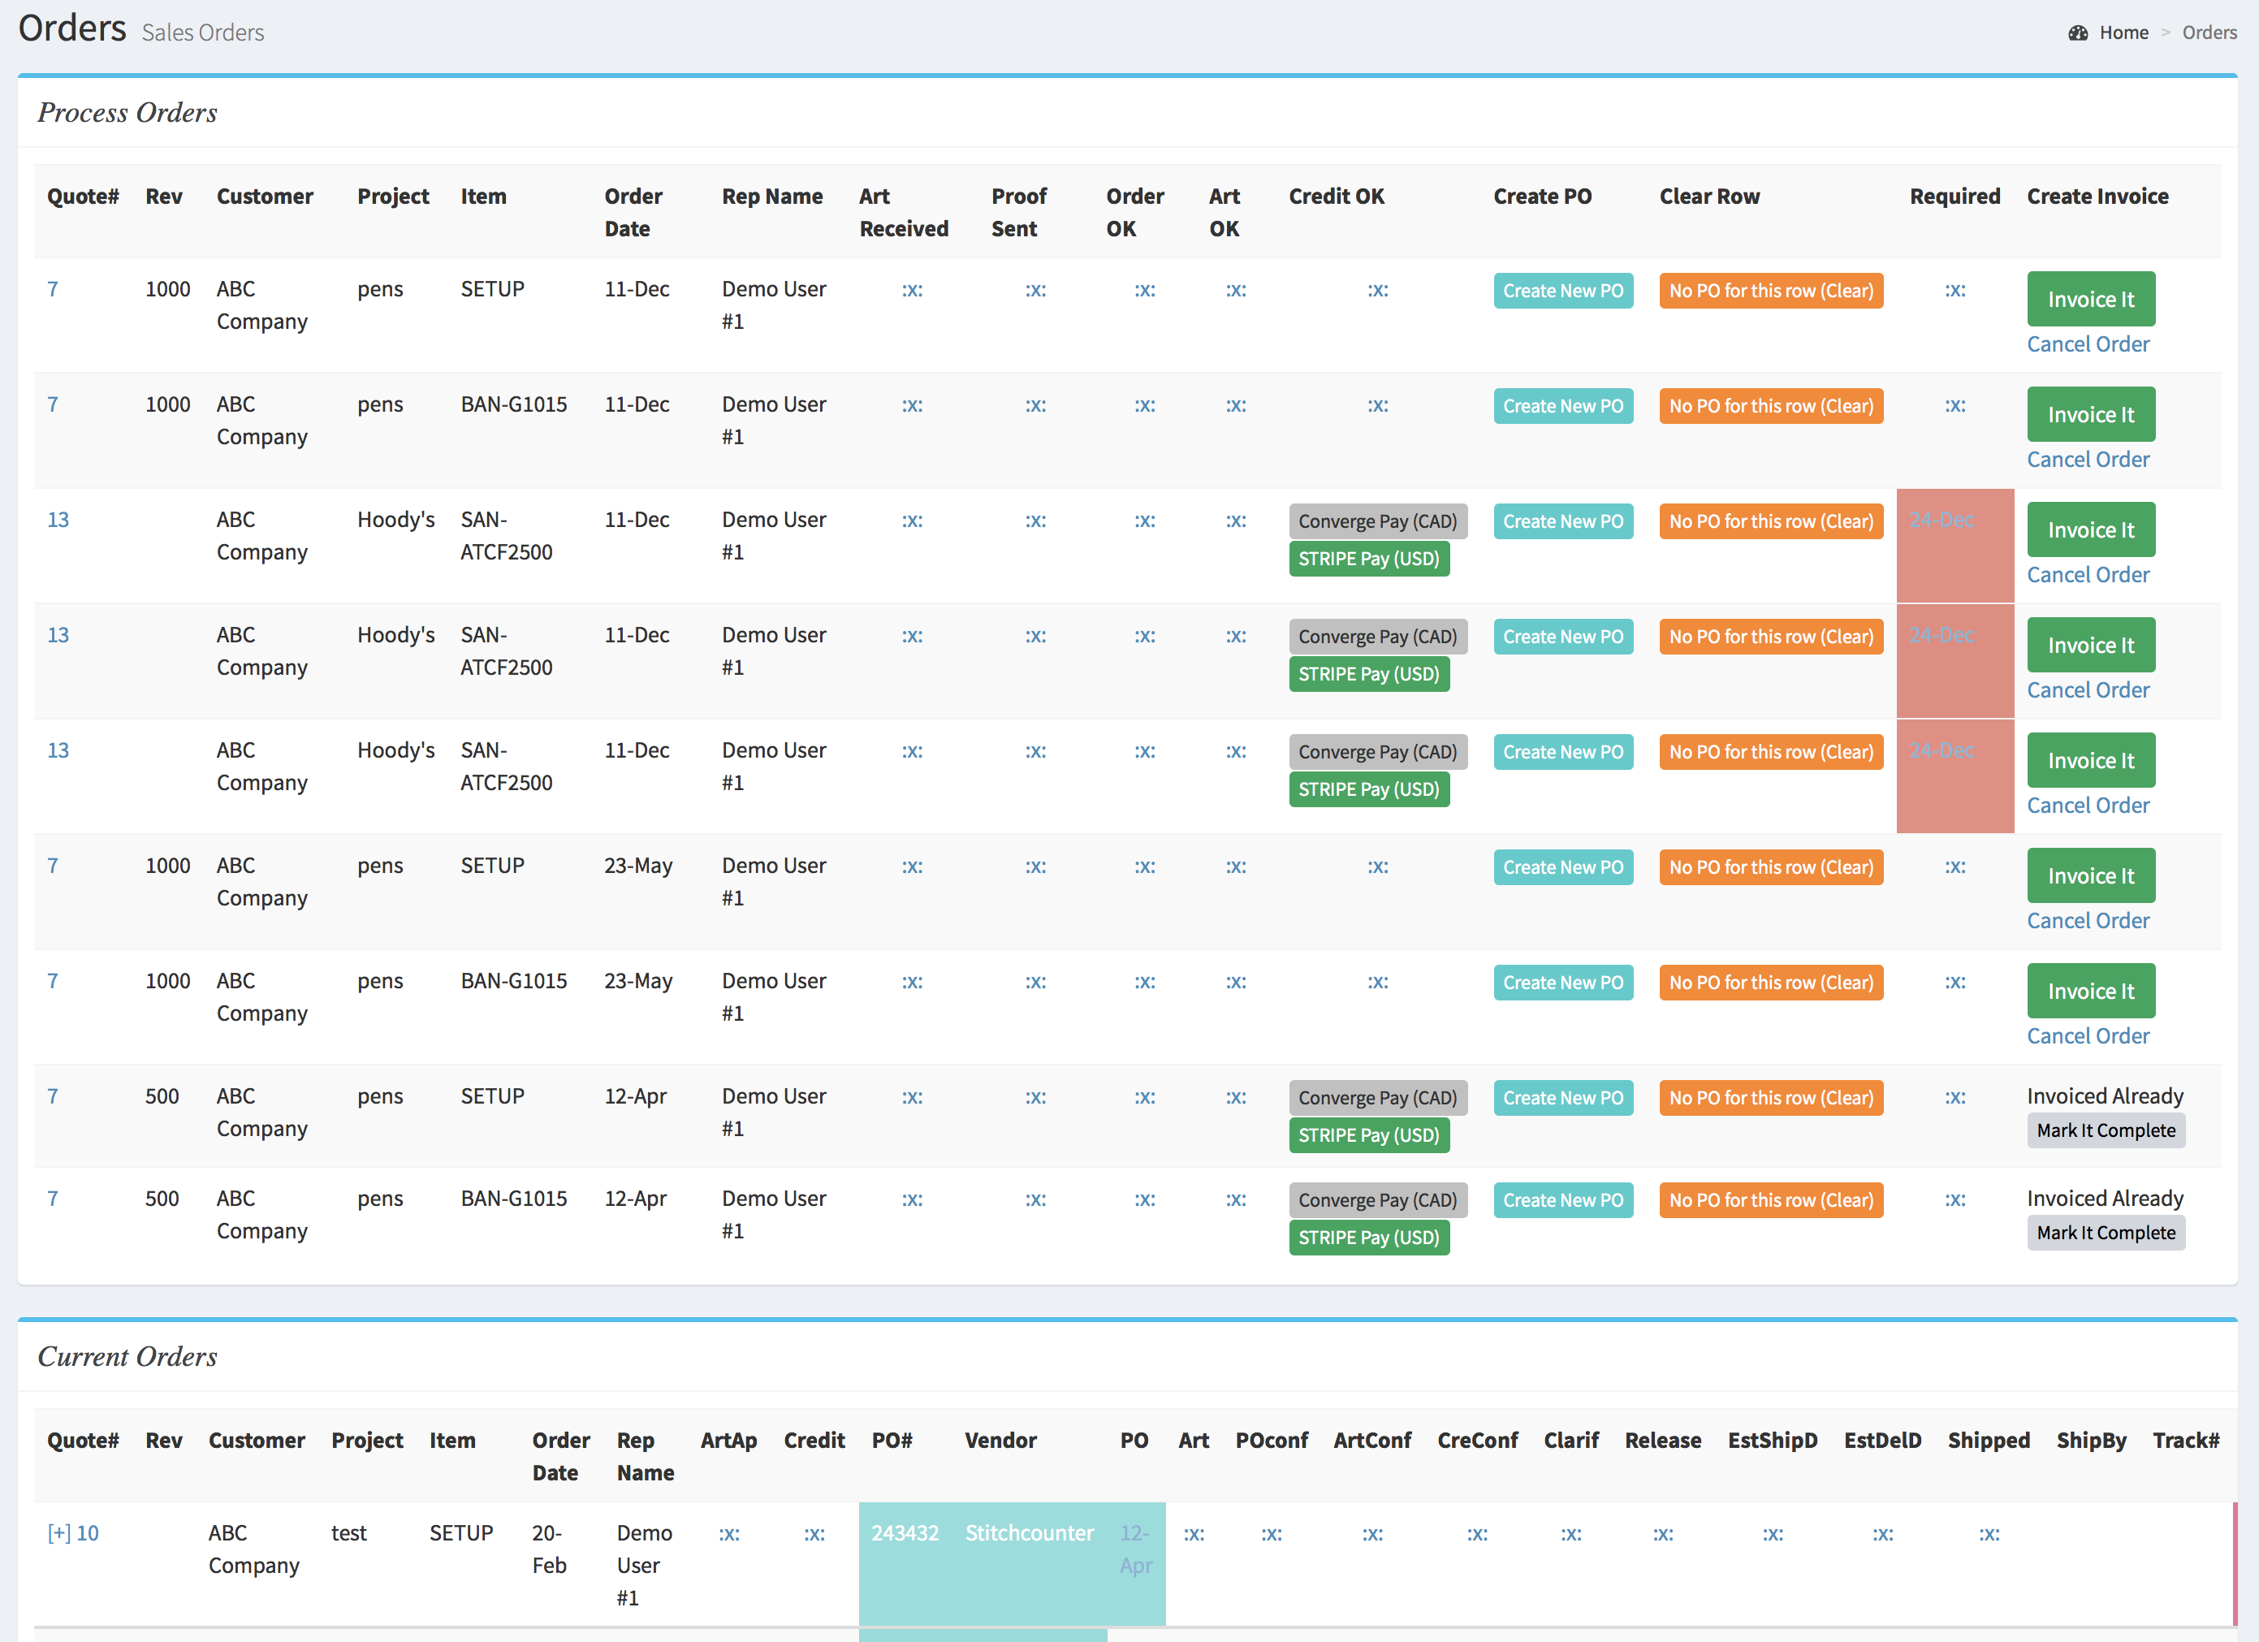Toggle EstShipD :x: for Current Orders quote 10
Screen dimensions: 2259x1642
[x=1773, y=1533]
